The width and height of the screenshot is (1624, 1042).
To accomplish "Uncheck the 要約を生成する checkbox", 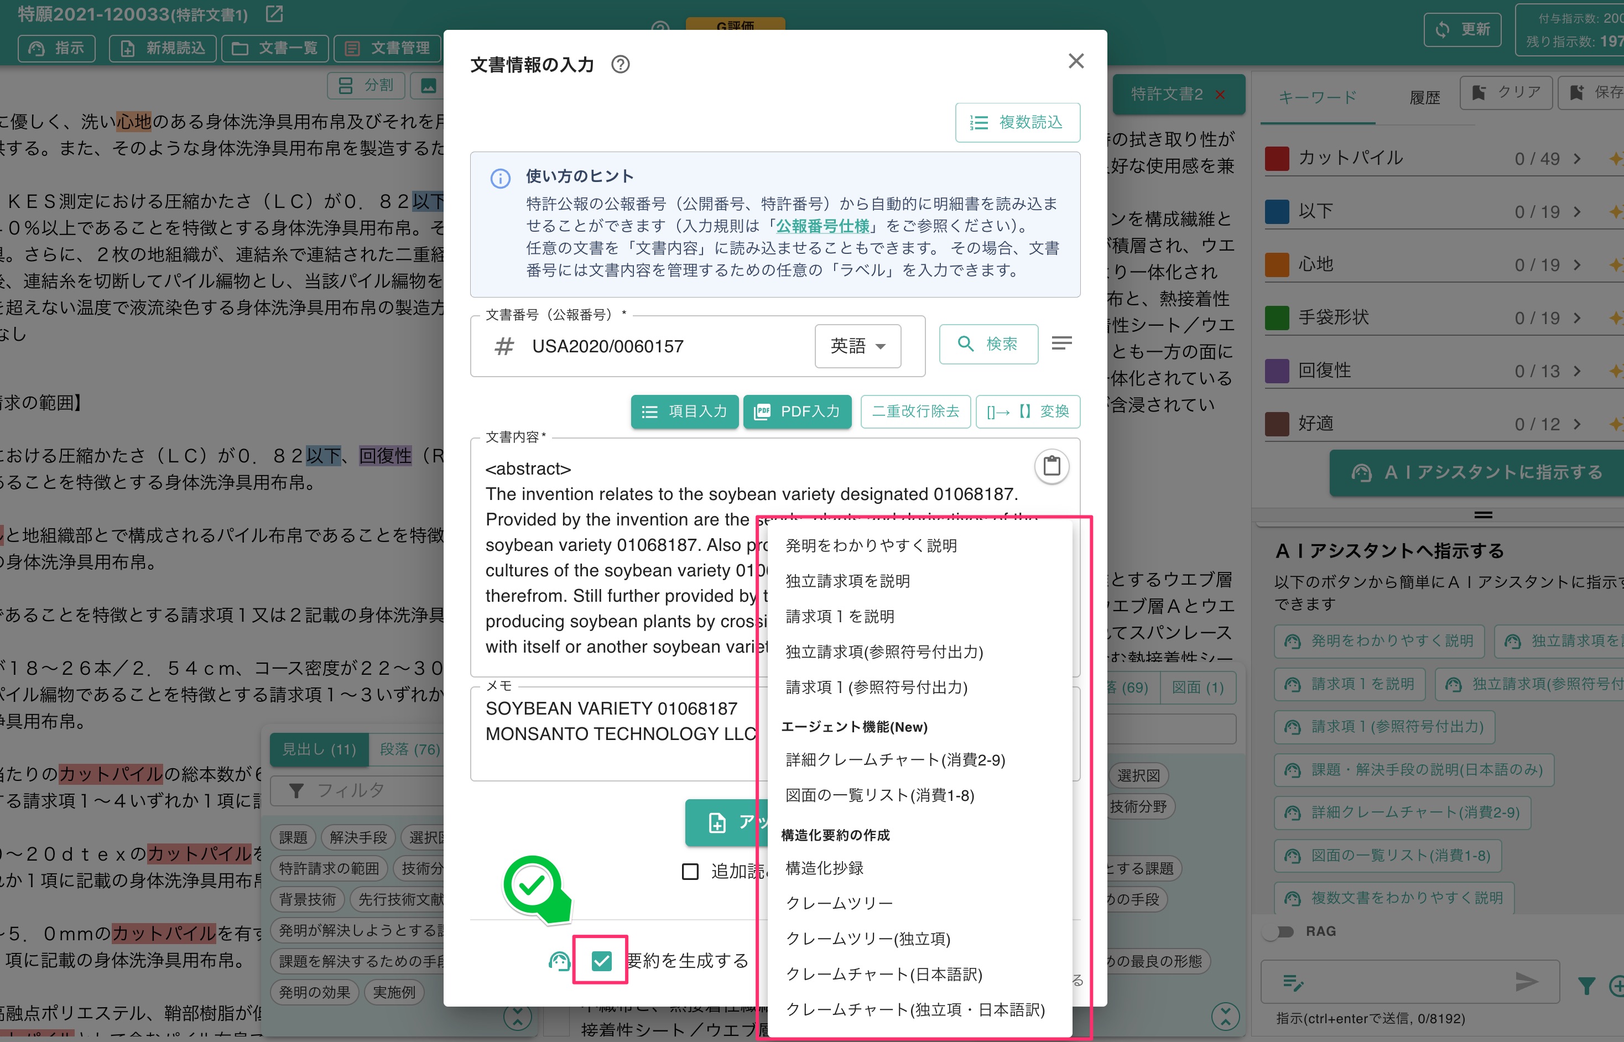I will tap(601, 960).
